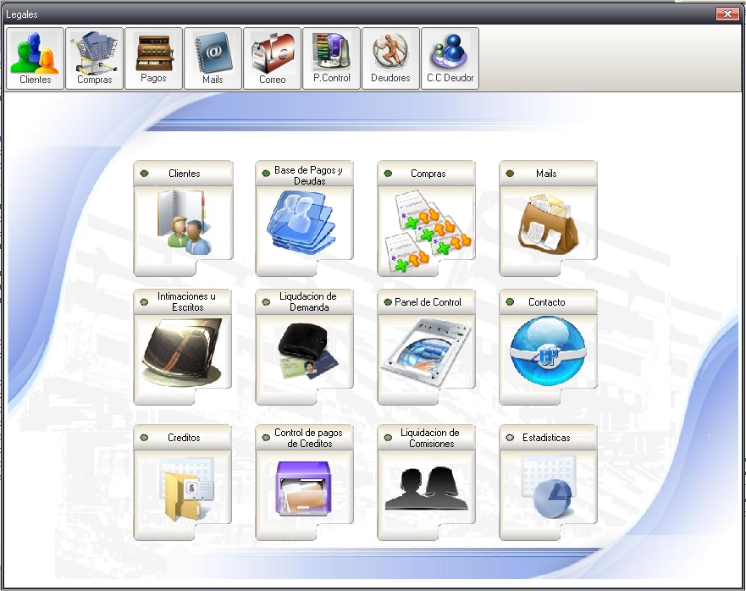746x591 pixels.
Task: Click the Clientes card people icon
Action: point(184,222)
